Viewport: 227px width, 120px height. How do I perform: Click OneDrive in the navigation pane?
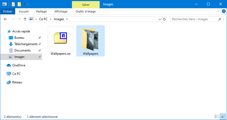click(16, 65)
